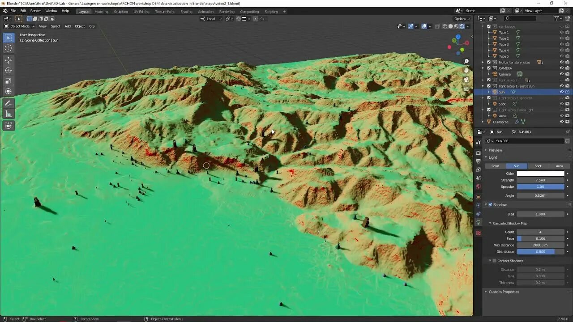Viewport: 573px width, 322px height.
Task: Uncheck the CAMERA collection checkbox
Action: coord(489,68)
